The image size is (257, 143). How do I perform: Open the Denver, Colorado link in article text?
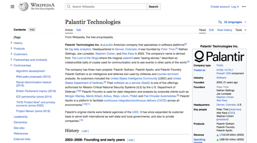pyautogui.click(x=126, y=49)
